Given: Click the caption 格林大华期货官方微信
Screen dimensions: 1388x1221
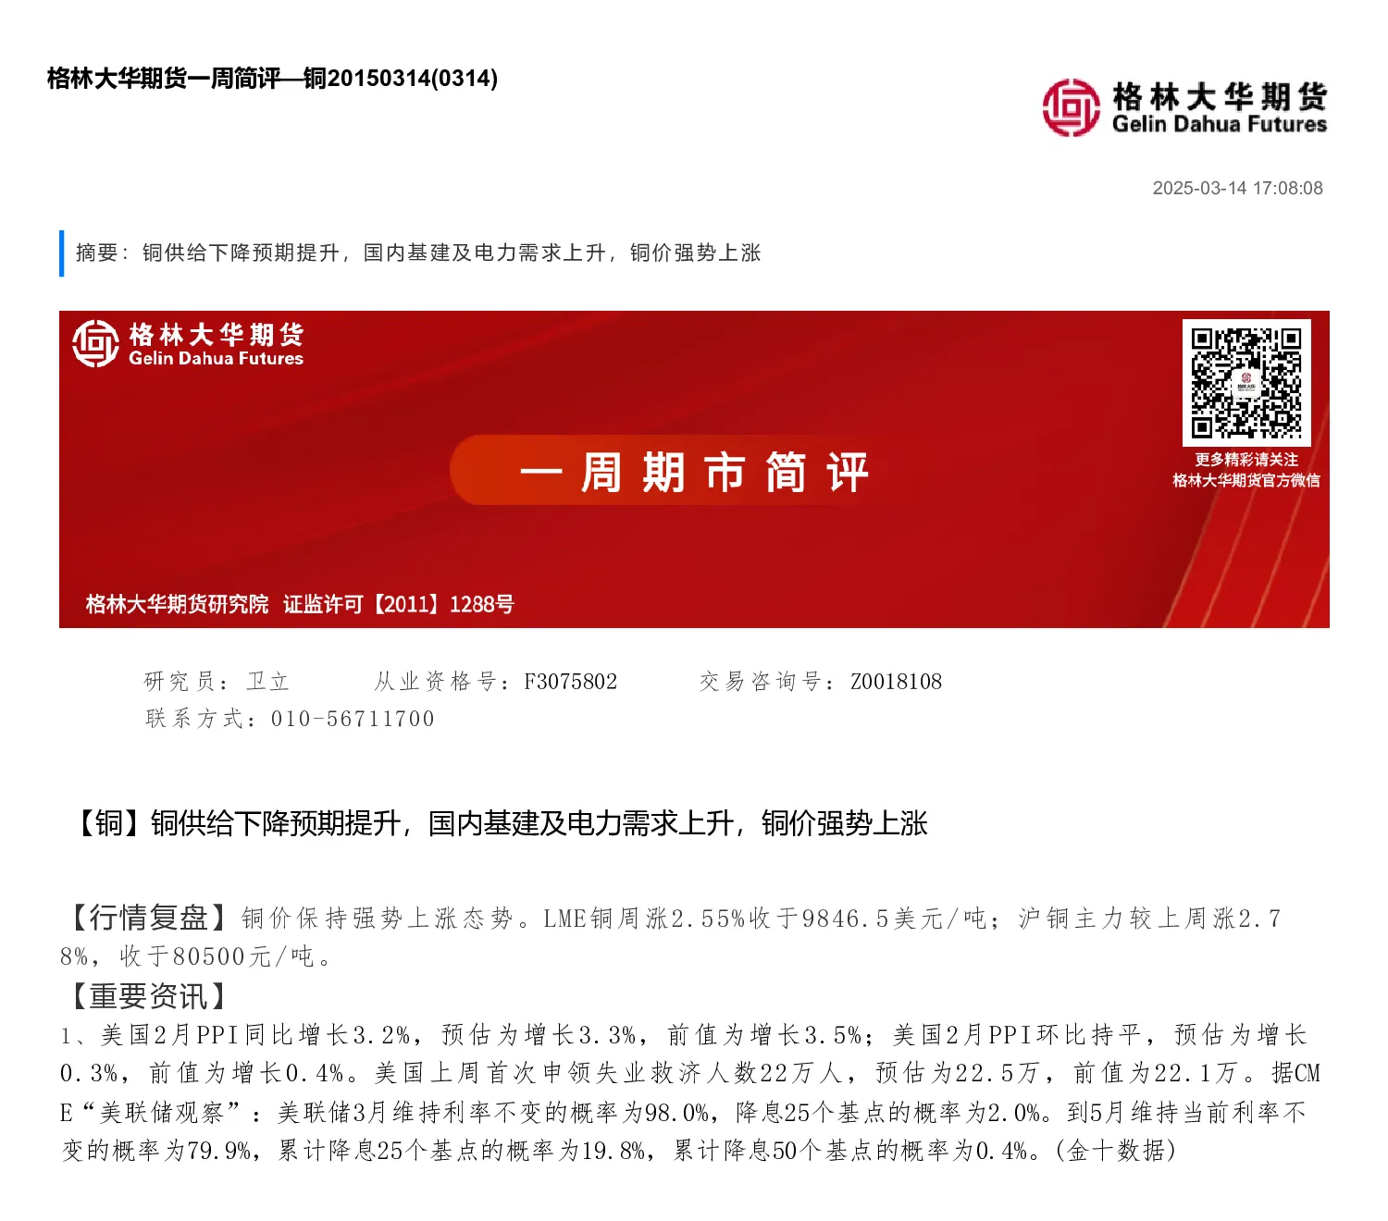Looking at the screenshot, I should (1245, 480).
